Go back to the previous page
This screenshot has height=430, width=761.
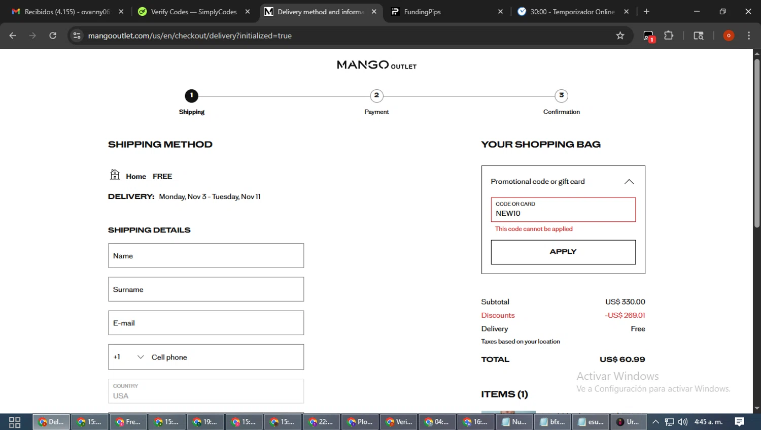point(13,36)
